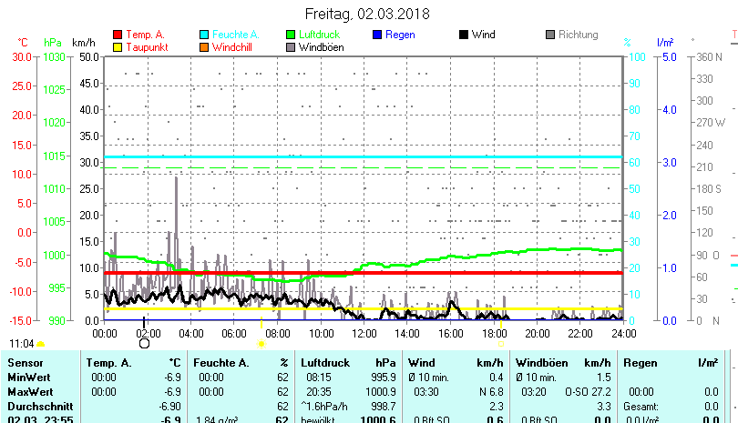
Task: Click the yellow Taupunkt legend square
Action: pyautogui.click(x=117, y=47)
